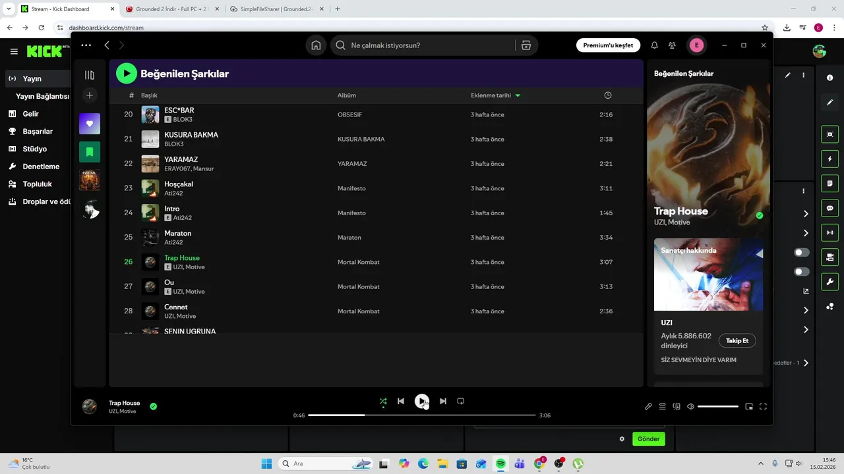Switch Spotify player to full screen
Image resolution: width=844 pixels, height=474 pixels.
pyautogui.click(x=763, y=406)
